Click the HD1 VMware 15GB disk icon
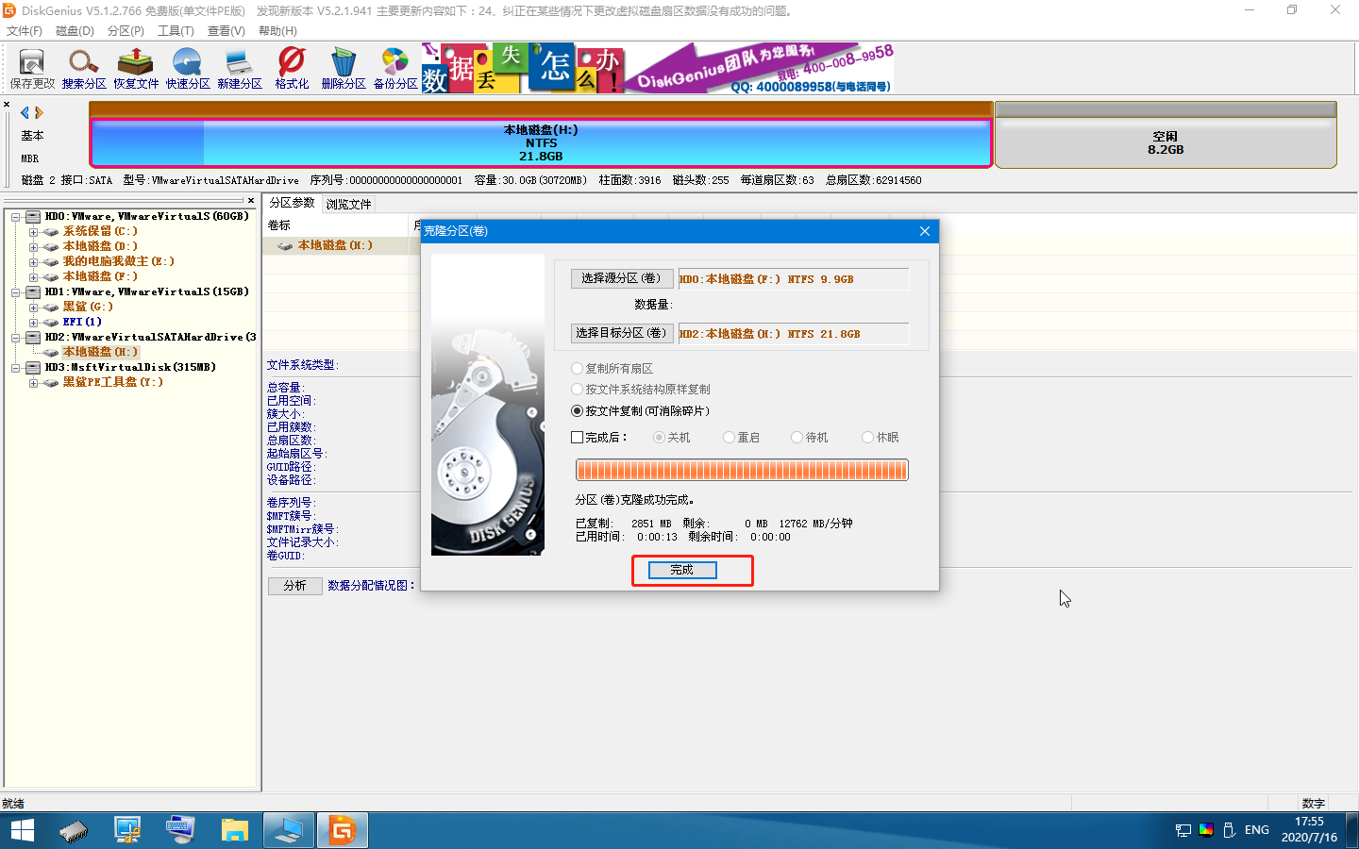 33,292
